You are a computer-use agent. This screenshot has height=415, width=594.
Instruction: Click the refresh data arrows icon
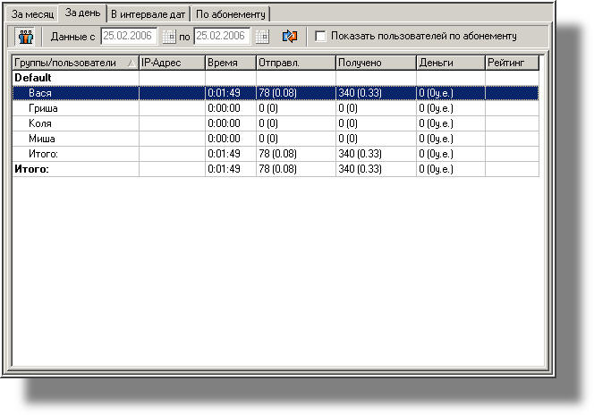(x=289, y=37)
